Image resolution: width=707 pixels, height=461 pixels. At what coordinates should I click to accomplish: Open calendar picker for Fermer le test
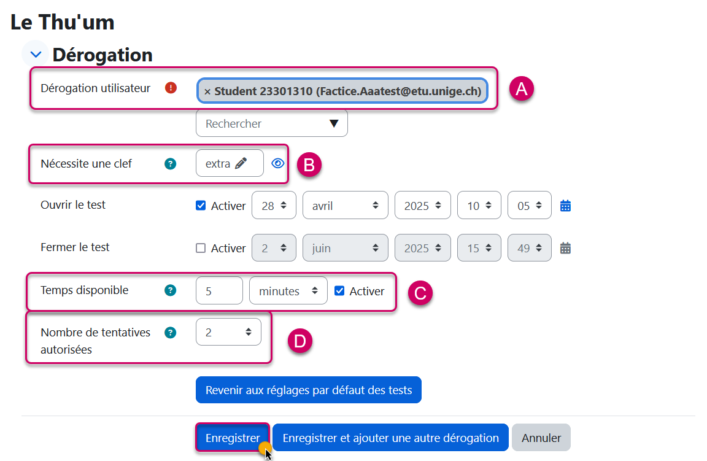click(x=566, y=248)
